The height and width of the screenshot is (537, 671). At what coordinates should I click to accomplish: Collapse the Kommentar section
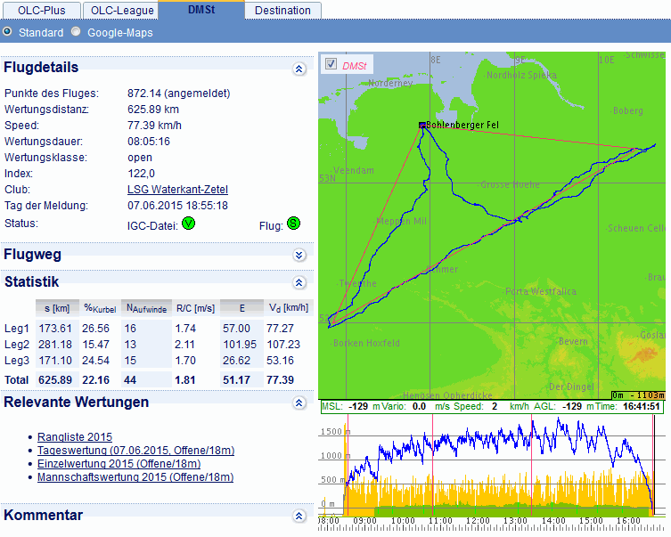(299, 516)
